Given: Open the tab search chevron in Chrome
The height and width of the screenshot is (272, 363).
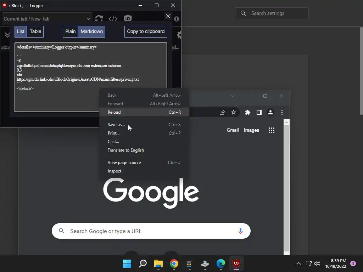Looking at the screenshot, I should [233, 96].
